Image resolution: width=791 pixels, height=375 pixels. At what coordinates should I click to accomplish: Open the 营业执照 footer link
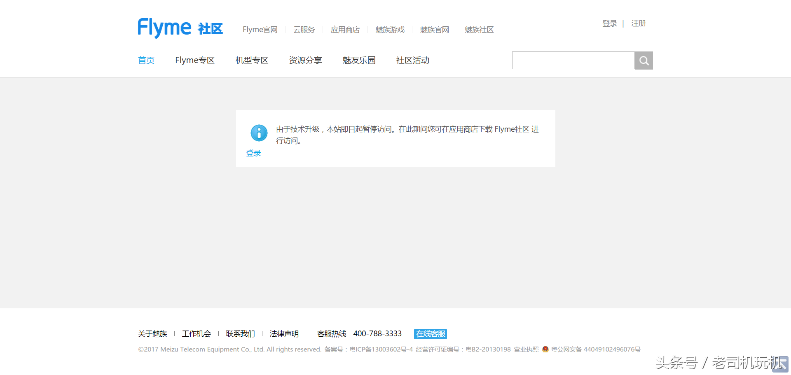point(526,349)
